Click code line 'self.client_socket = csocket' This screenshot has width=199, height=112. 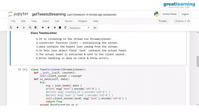pyautogui.click(x=61, y=76)
